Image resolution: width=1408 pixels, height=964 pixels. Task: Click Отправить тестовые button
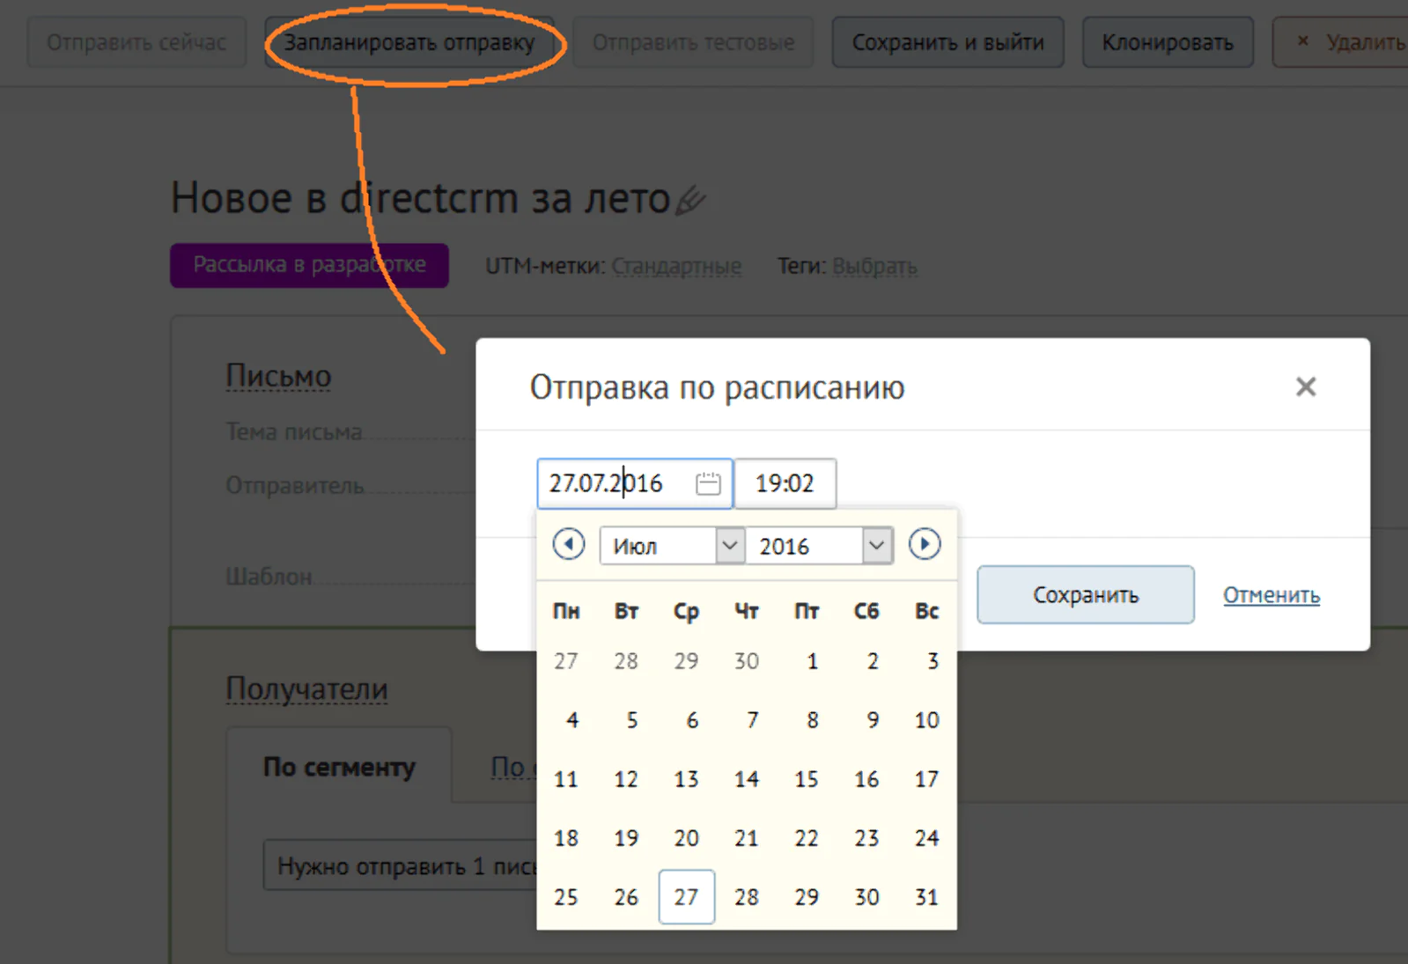(693, 42)
